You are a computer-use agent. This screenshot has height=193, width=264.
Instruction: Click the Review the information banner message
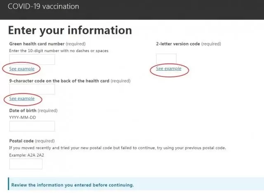pyautogui.click(x=73, y=185)
